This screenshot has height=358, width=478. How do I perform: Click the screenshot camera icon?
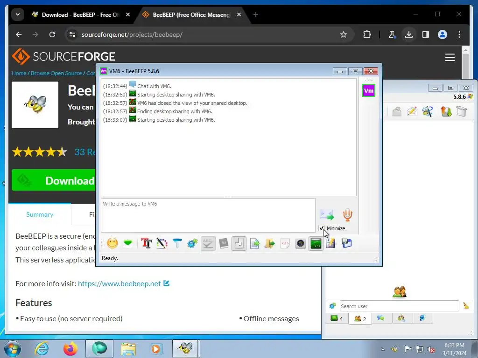[301, 243]
